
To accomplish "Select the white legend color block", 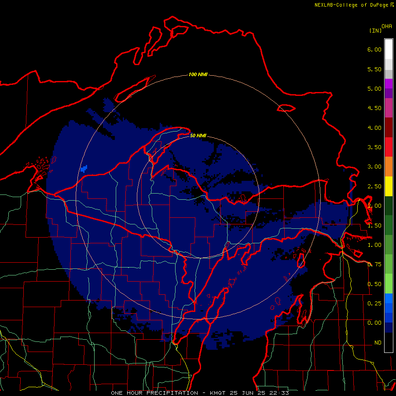I will pos(389,49).
